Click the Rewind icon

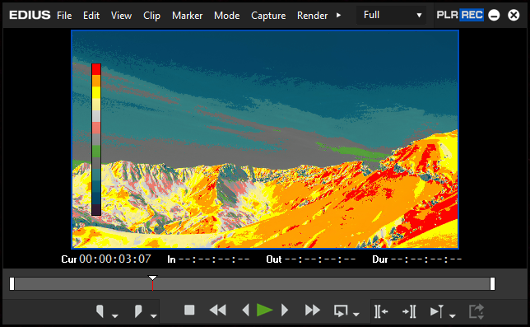tap(217, 311)
